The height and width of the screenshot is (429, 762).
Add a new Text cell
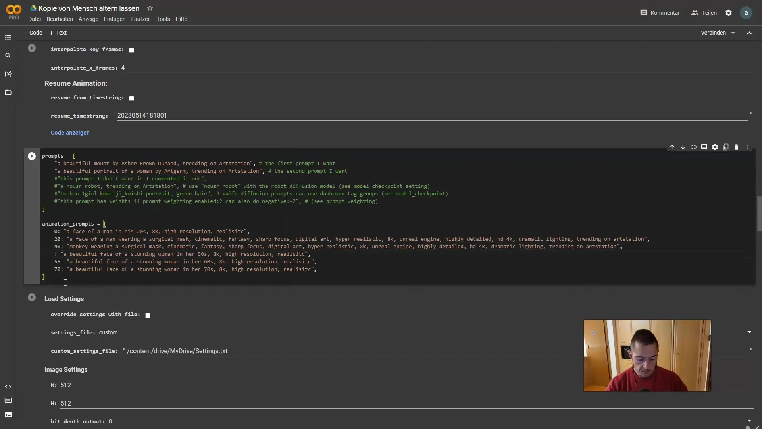58,33
